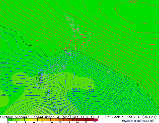Viewport: 159px width, 123px height.
Task: Click the '00:00 UTC' time text
Action: [x=131, y=117]
